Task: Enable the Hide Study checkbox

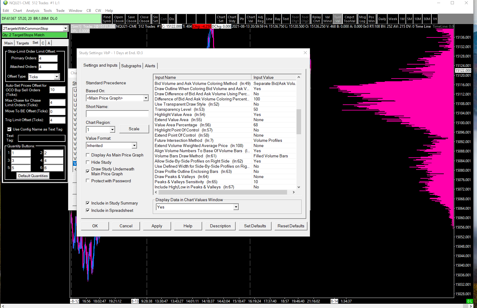Action: (88, 163)
